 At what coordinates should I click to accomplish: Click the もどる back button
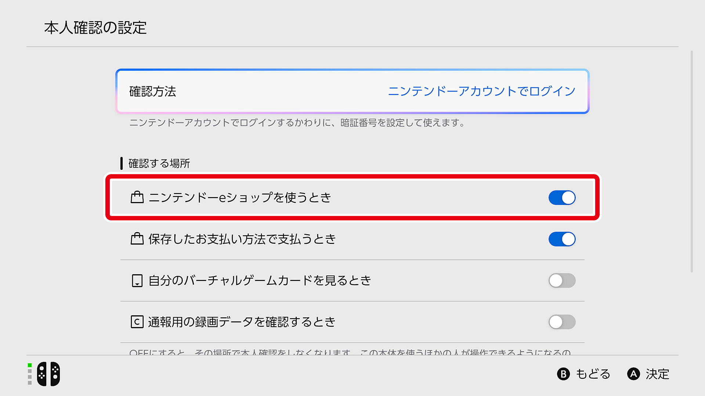point(583,374)
